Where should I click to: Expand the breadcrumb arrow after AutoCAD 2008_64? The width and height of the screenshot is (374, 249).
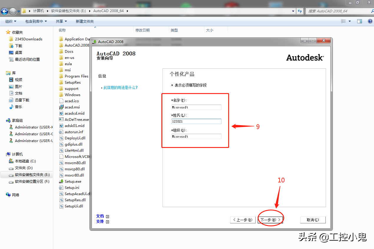click(127, 11)
